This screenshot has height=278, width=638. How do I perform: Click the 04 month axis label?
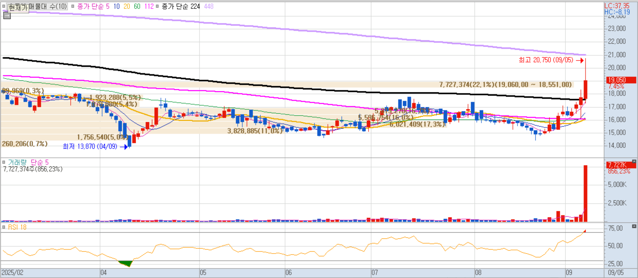[103, 273]
